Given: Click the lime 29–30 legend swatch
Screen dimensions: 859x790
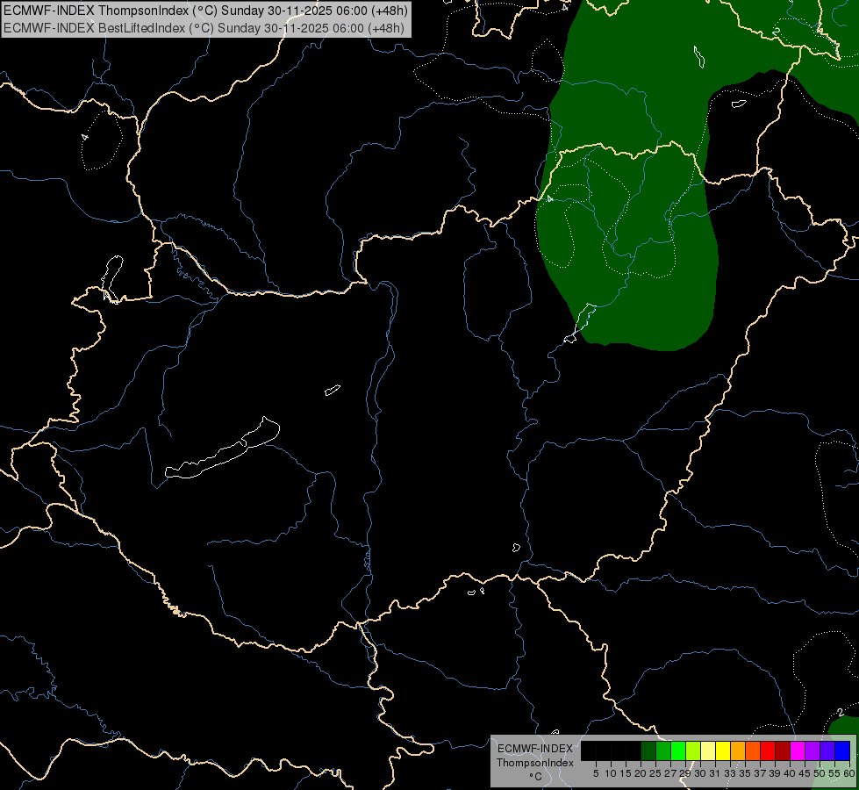Looking at the screenshot, I should (693, 750).
